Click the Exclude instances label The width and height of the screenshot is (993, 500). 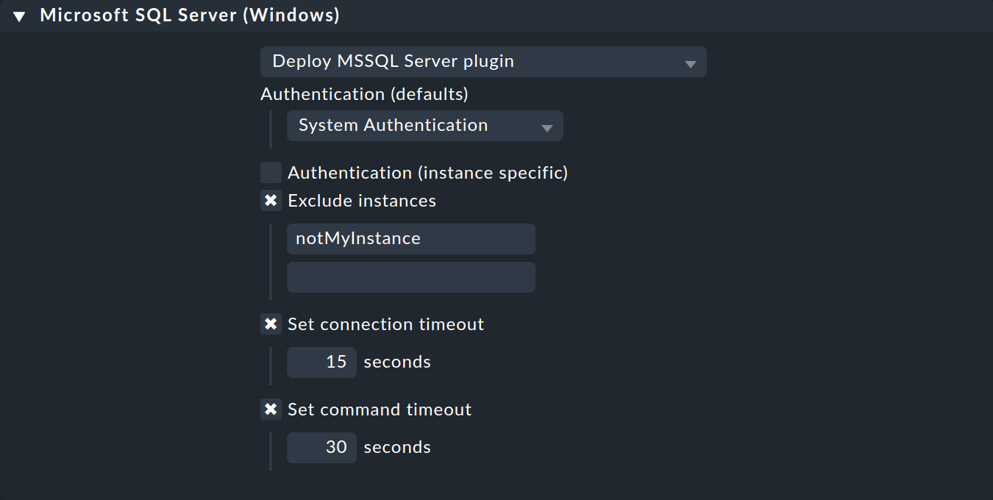362,201
